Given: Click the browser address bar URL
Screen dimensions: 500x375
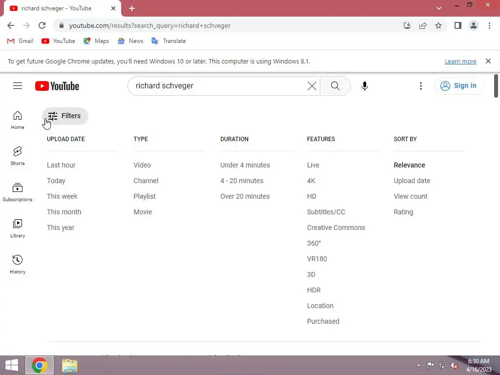Looking at the screenshot, I should tap(150, 25).
